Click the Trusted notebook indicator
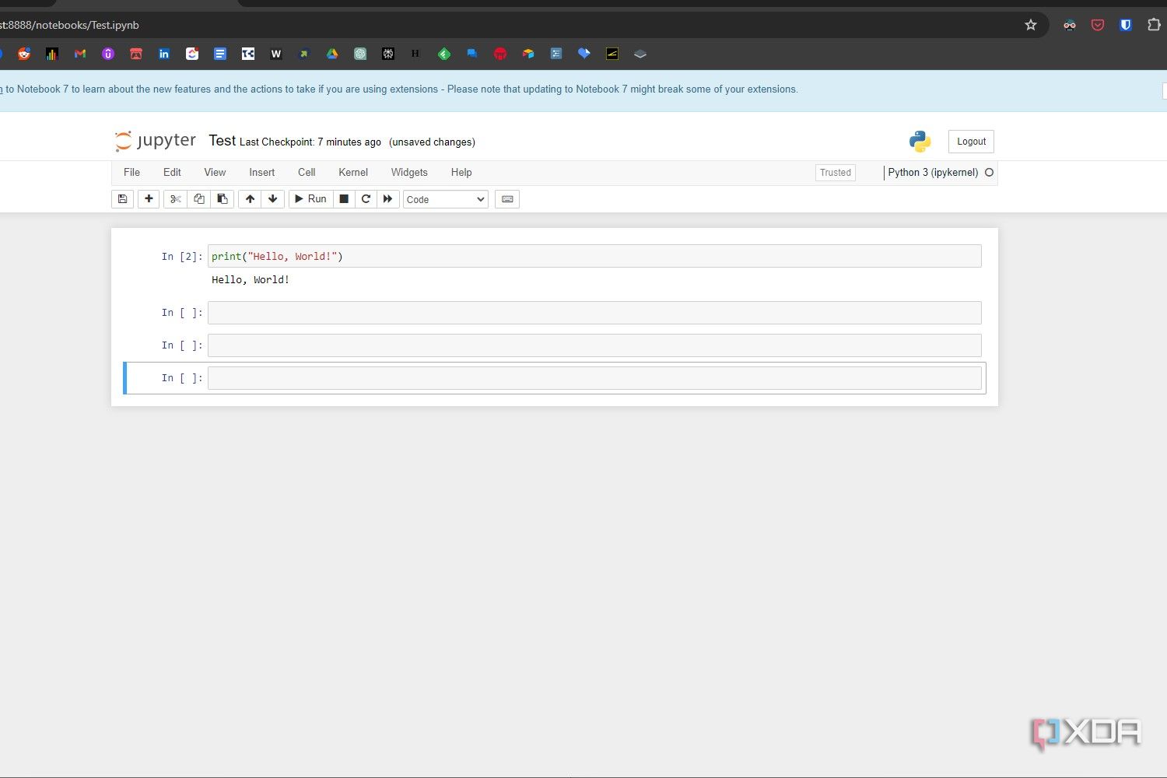The width and height of the screenshot is (1167, 778). [836, 173]
